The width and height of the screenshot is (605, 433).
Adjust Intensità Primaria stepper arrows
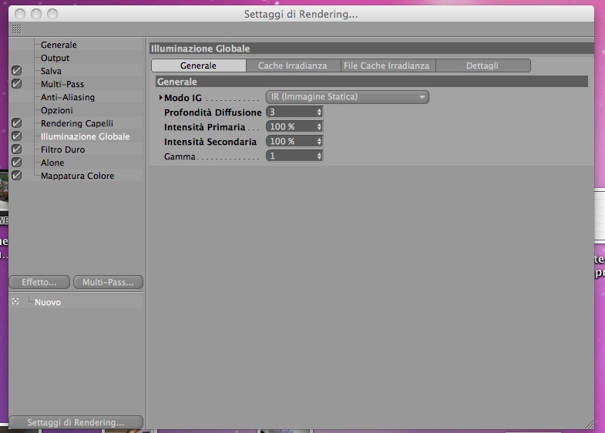pos(319,127)
